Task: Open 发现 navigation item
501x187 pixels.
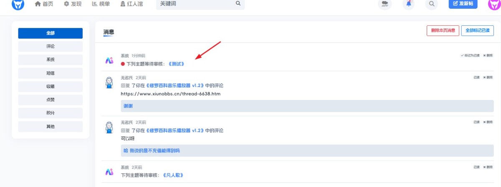Action: pyautogui.click(x=73, y=4)
